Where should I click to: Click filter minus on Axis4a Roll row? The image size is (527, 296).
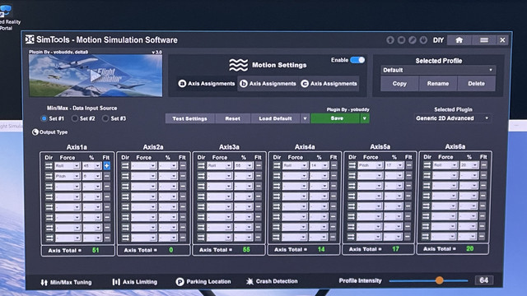(x=333, y=165)
